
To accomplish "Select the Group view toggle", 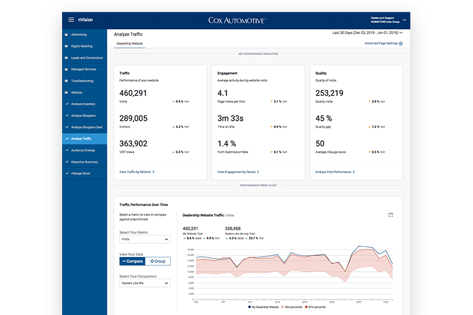I will [x=158, y=261].
